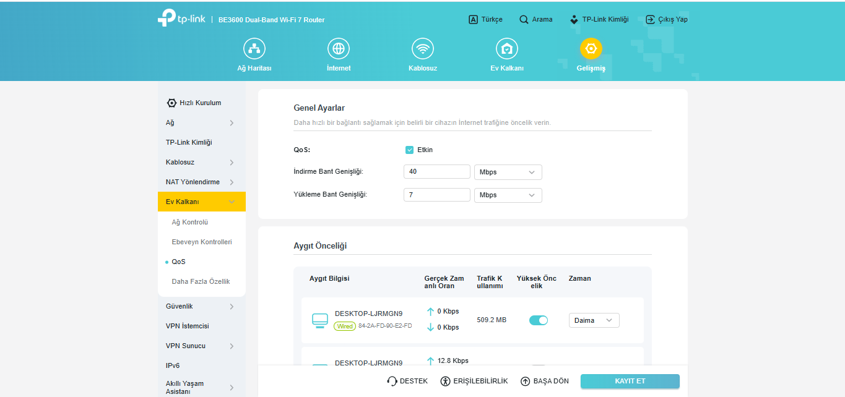Screen dimensions: 845x397
Task: Click İndirme Bant Genişliği field with 40
Action: (x=437, y=172)
